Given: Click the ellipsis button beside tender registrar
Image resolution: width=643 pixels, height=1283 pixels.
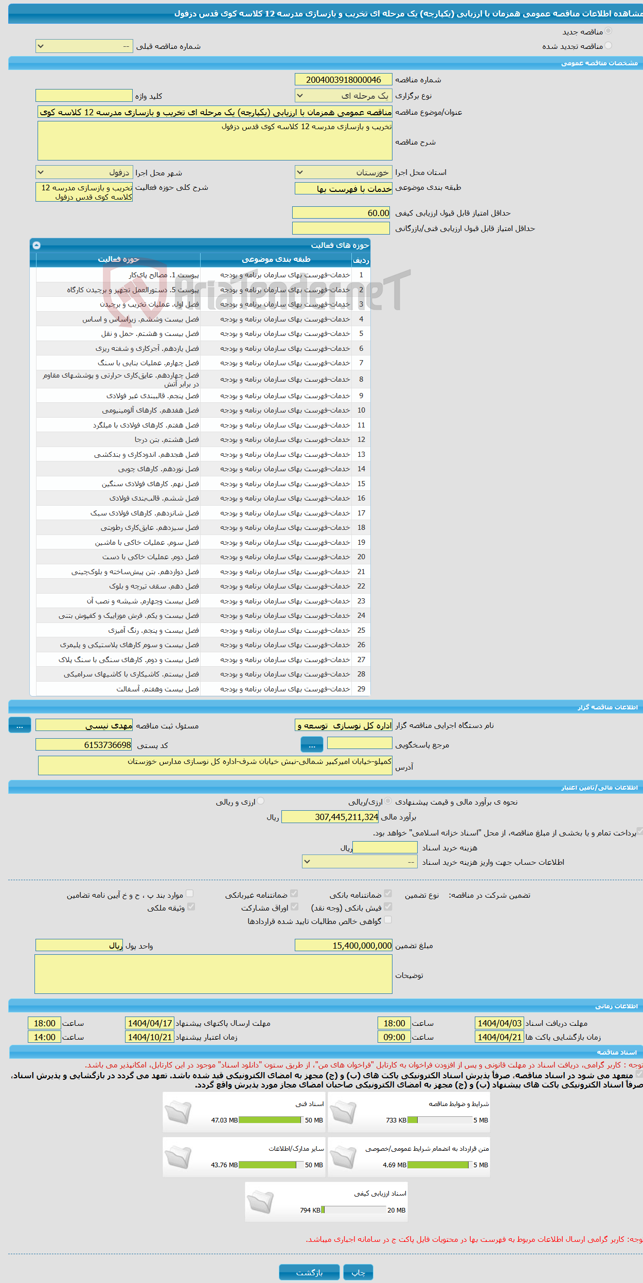Looking at the screenshot, I should pos(20,725).
